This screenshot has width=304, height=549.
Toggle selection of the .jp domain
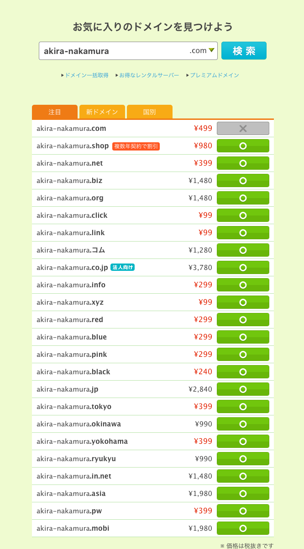[243, 389]
